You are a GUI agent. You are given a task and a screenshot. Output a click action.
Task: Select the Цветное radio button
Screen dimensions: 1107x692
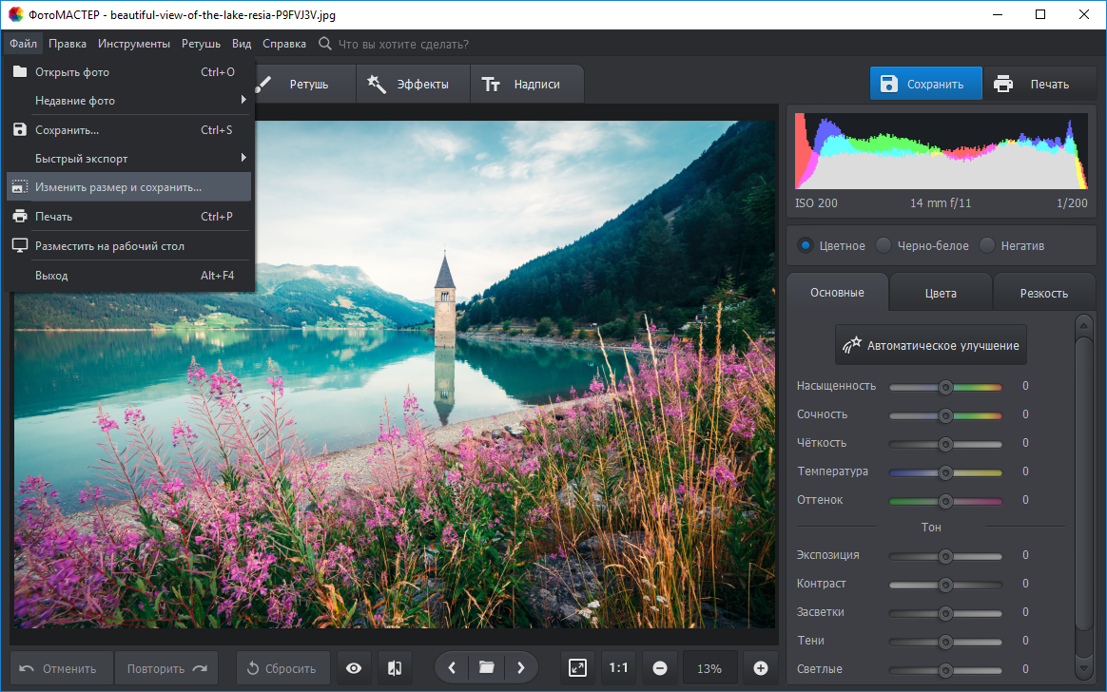coord(806,245)
